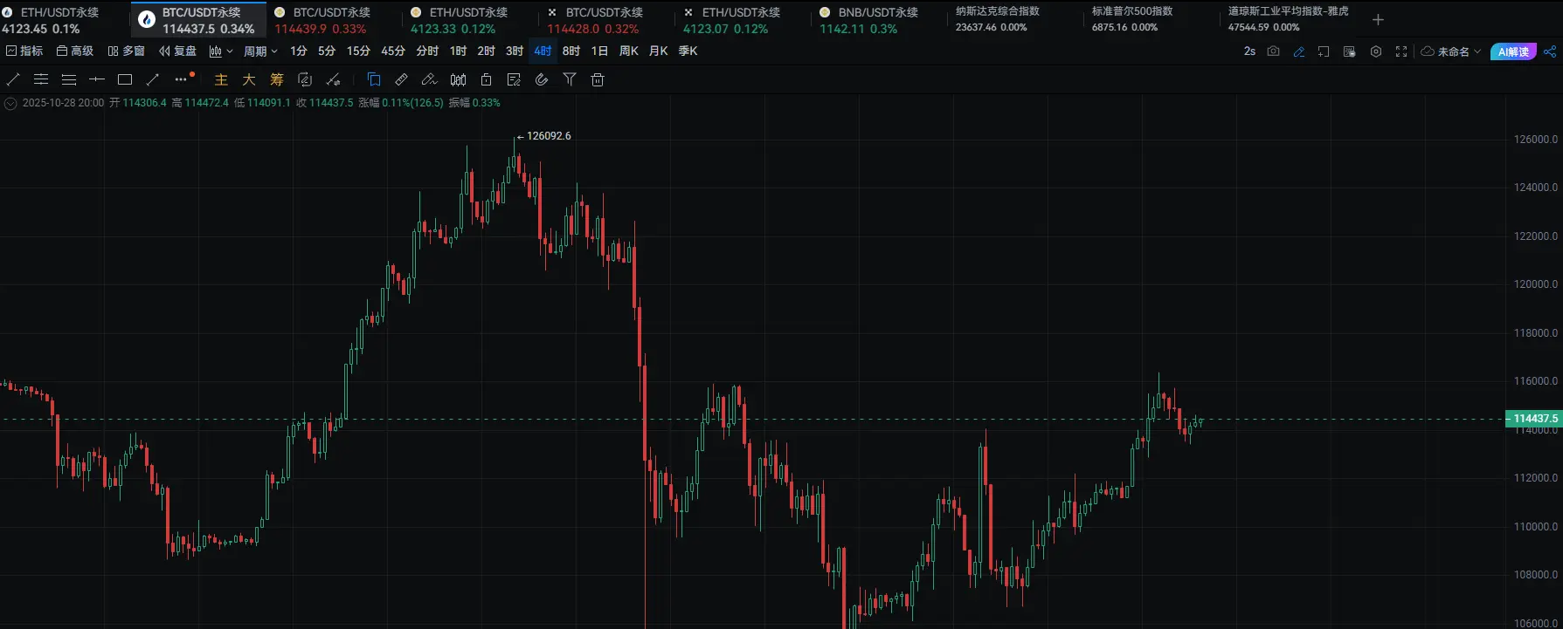Switch to BTC/USDT tab priced 114439.9
Viewport: 1563px width, 629px height.
(332, 20)
